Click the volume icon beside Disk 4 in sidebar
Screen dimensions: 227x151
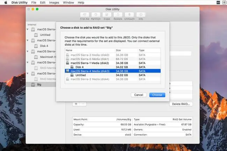tap(36, 46)
